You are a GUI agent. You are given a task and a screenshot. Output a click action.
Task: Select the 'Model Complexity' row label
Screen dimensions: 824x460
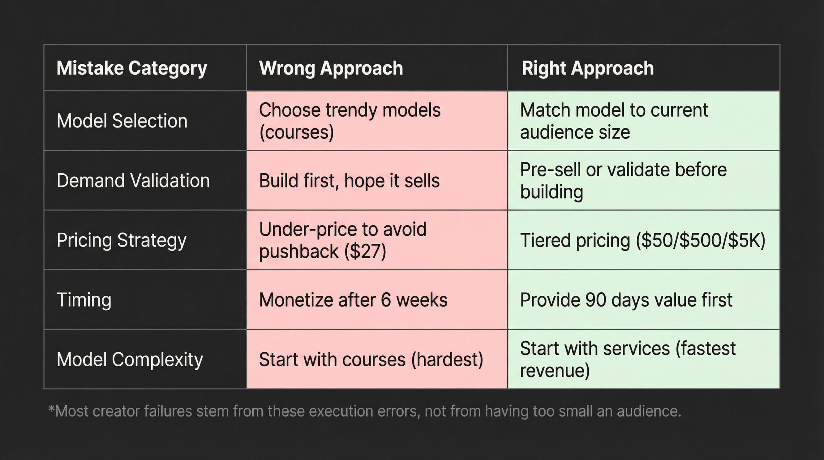coord(130,360)
